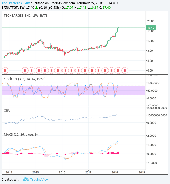170x184 pixels.
Task: Click the BATS:TTGT, 1W symbol text in header
Action: click(13, 8)
